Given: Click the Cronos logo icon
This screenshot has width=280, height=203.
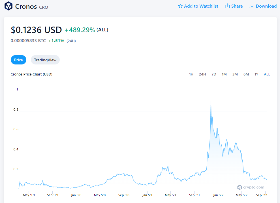Looking at the screenshot, I should click(8, 6).
